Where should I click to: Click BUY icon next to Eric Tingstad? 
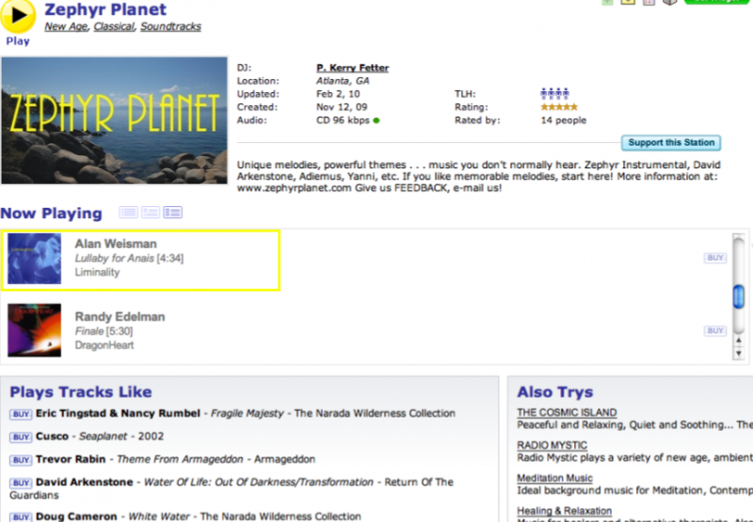click(x=21, y=414)
